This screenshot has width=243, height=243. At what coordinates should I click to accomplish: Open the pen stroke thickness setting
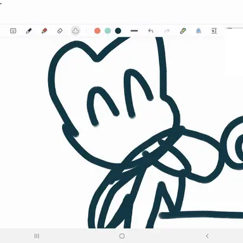coord(134,31)
